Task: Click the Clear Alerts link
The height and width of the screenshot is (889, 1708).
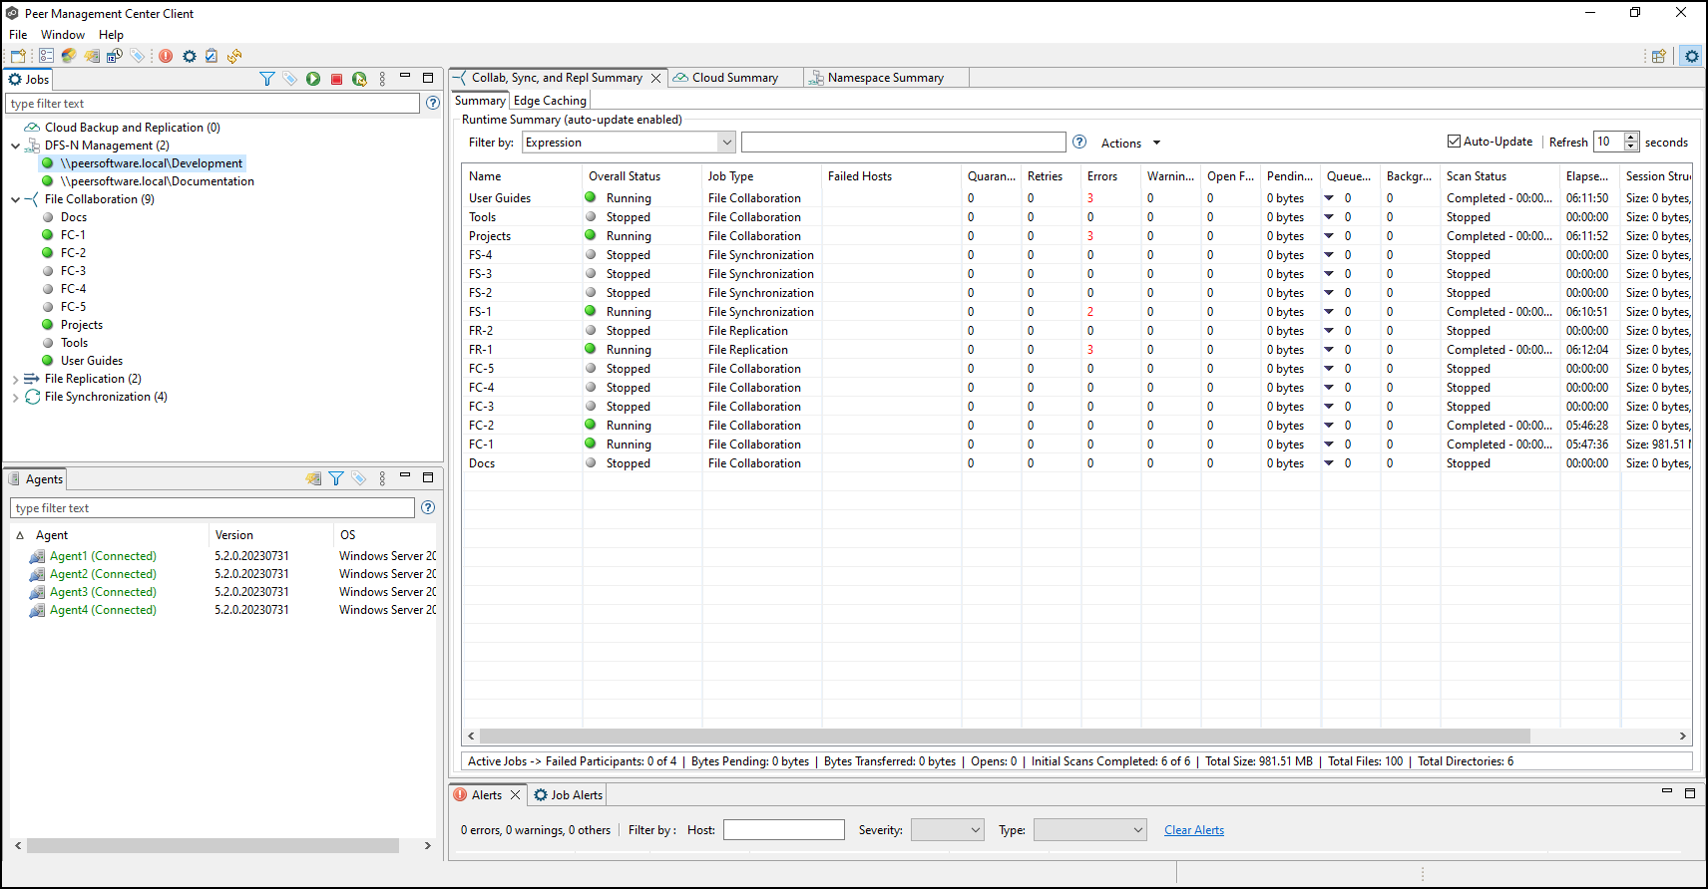Action: point(1193,830)
